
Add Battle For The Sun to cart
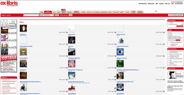164,56
